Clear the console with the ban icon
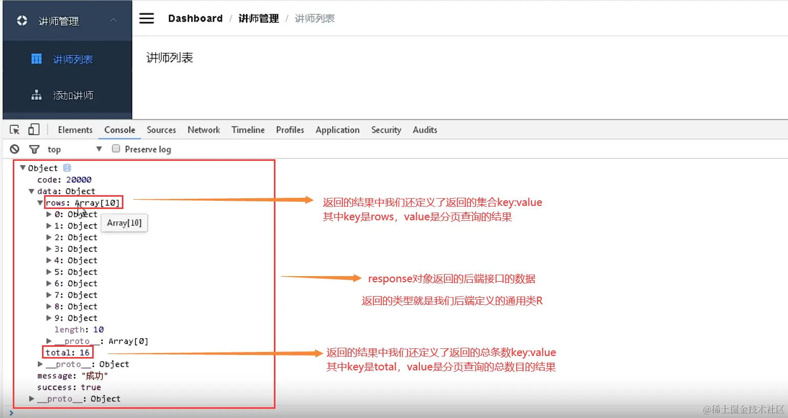This screenshot has width=788, height=418. 15,149
